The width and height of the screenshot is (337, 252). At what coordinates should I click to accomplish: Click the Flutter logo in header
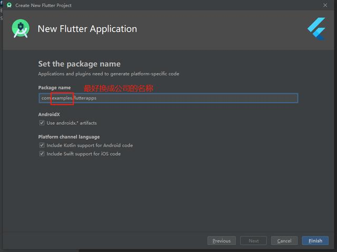[x=316, y=29]
